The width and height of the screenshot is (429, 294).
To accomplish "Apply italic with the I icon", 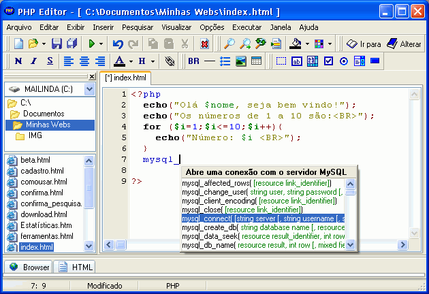I will click(34, 61).
